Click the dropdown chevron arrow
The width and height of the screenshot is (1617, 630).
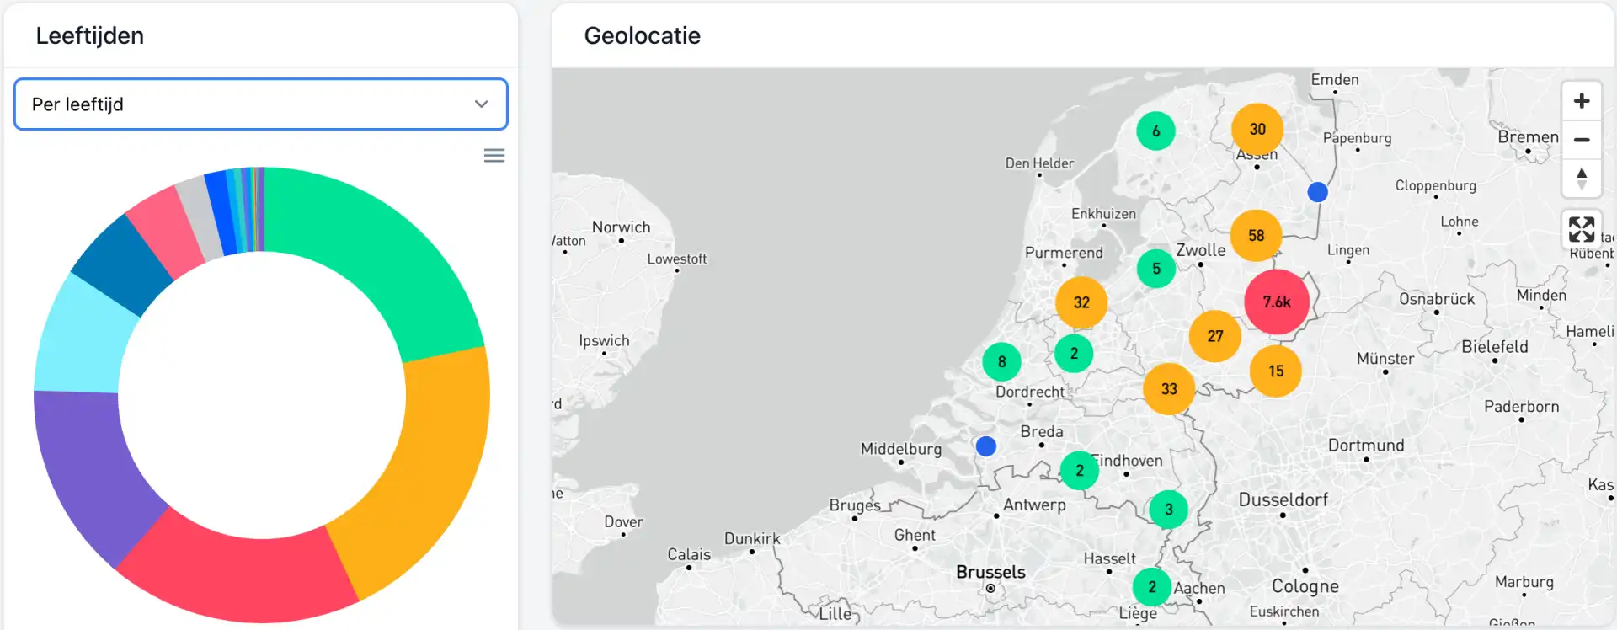coord(481,104)
